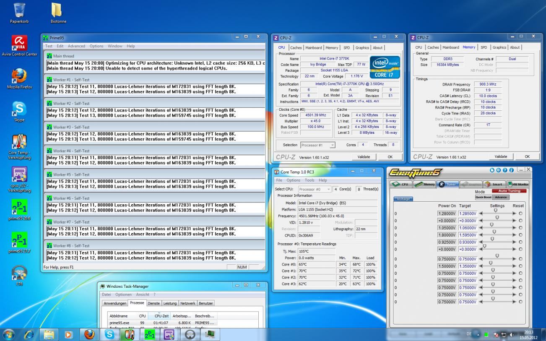The height and width of the screenshot is (341, 546).
Task: Select the prime95 26.6 desktop icon
Action: coord(20,210)
